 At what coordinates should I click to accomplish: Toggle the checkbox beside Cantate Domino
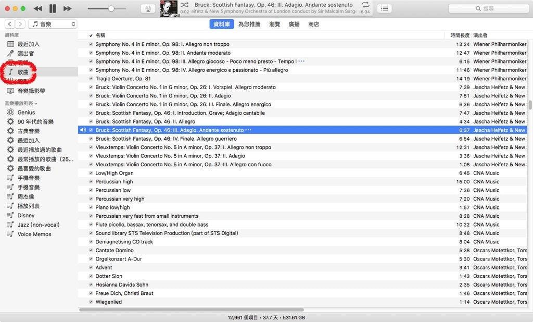pyautogui.click(x=91, y=251)
